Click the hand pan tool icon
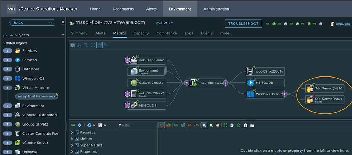The height and width of the screenshot is (155, 352). 218,125
